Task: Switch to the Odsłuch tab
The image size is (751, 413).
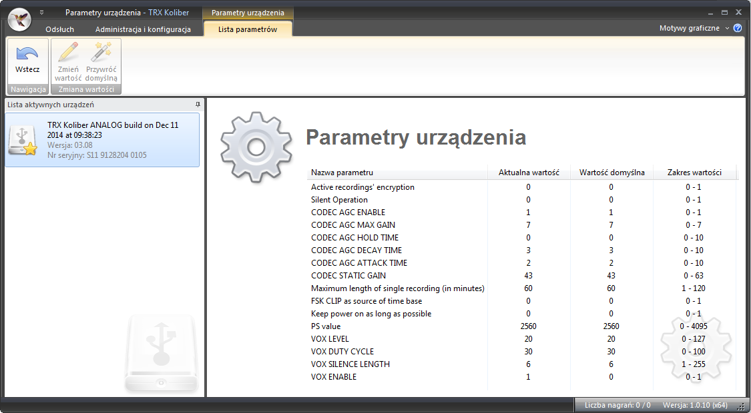Action: point(60,29)
